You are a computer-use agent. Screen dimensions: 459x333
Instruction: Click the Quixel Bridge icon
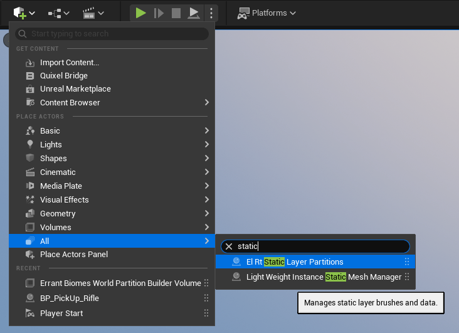pyautogui.click(x=30, y=76)
